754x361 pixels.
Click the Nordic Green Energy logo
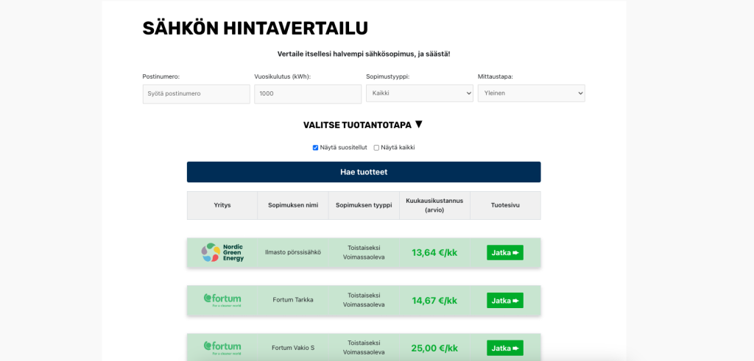tap(222, 253)
